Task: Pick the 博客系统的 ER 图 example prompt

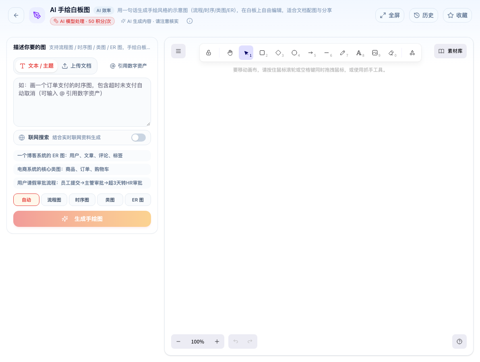Action: tap(82, 156)
